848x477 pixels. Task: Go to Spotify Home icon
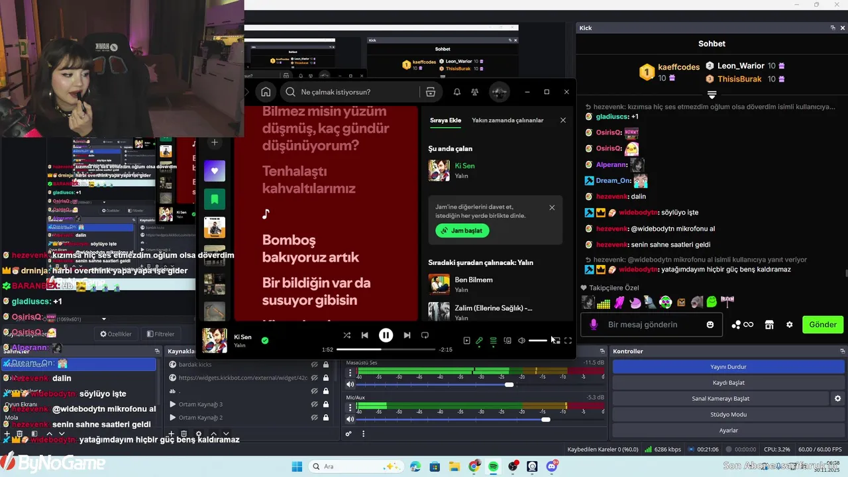point(266,92)
